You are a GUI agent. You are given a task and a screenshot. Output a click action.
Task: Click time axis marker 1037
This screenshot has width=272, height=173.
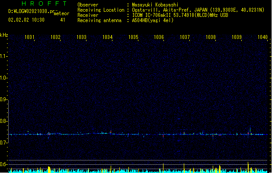point(185,37)
